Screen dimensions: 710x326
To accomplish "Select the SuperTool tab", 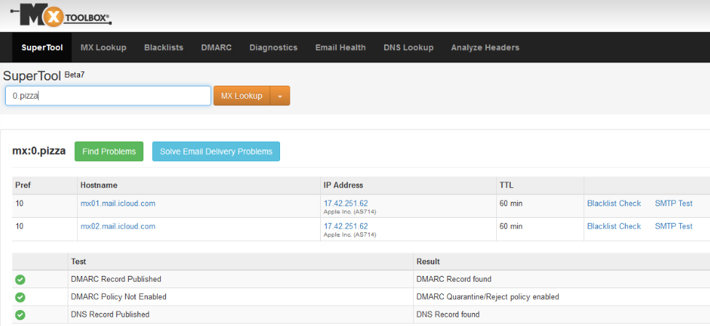I will point(41,47).
